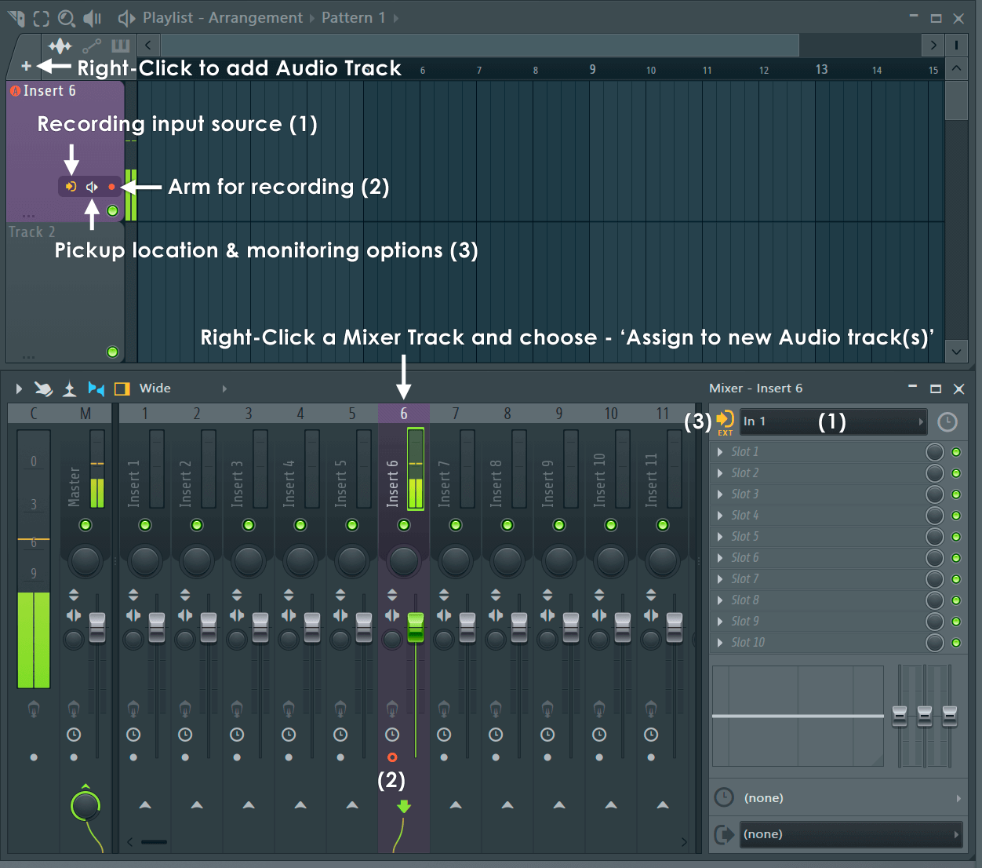982x868 pixels.
Task: Open the In 1 input source dropdown
Action: tap(833, 421)
